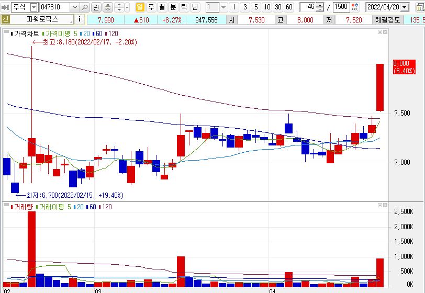Click the high price 8,000 in header

pos(305,20)
